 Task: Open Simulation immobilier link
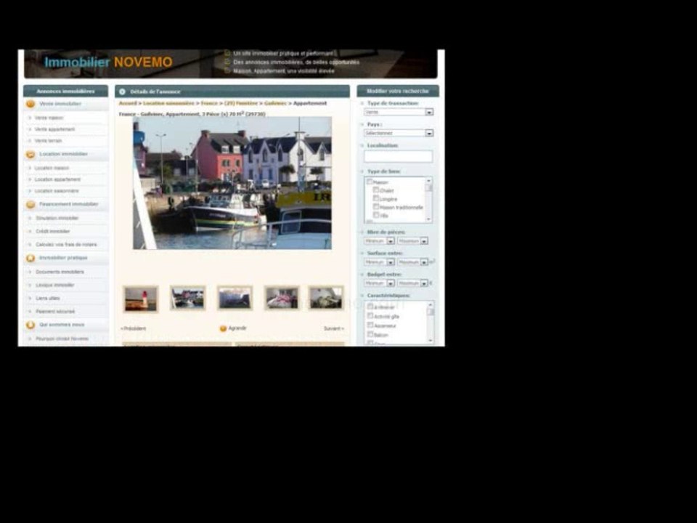coord(57,219)
